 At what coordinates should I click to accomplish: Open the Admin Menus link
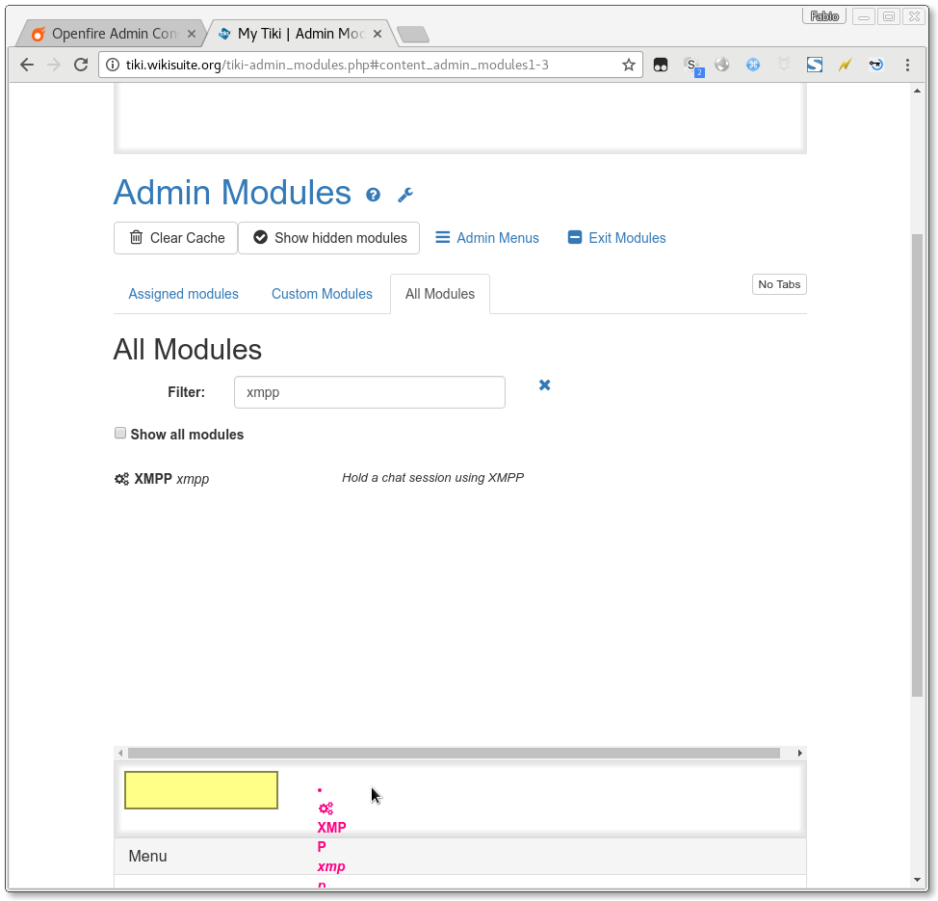(487, 238)
